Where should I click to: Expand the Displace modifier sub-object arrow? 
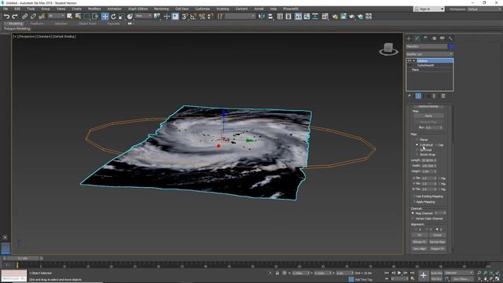414,61
